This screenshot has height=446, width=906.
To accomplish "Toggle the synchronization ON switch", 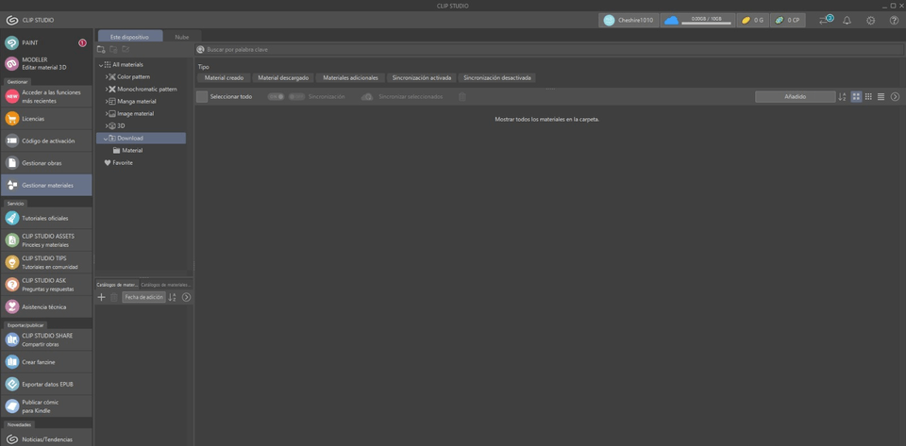I will coord(275,96).
